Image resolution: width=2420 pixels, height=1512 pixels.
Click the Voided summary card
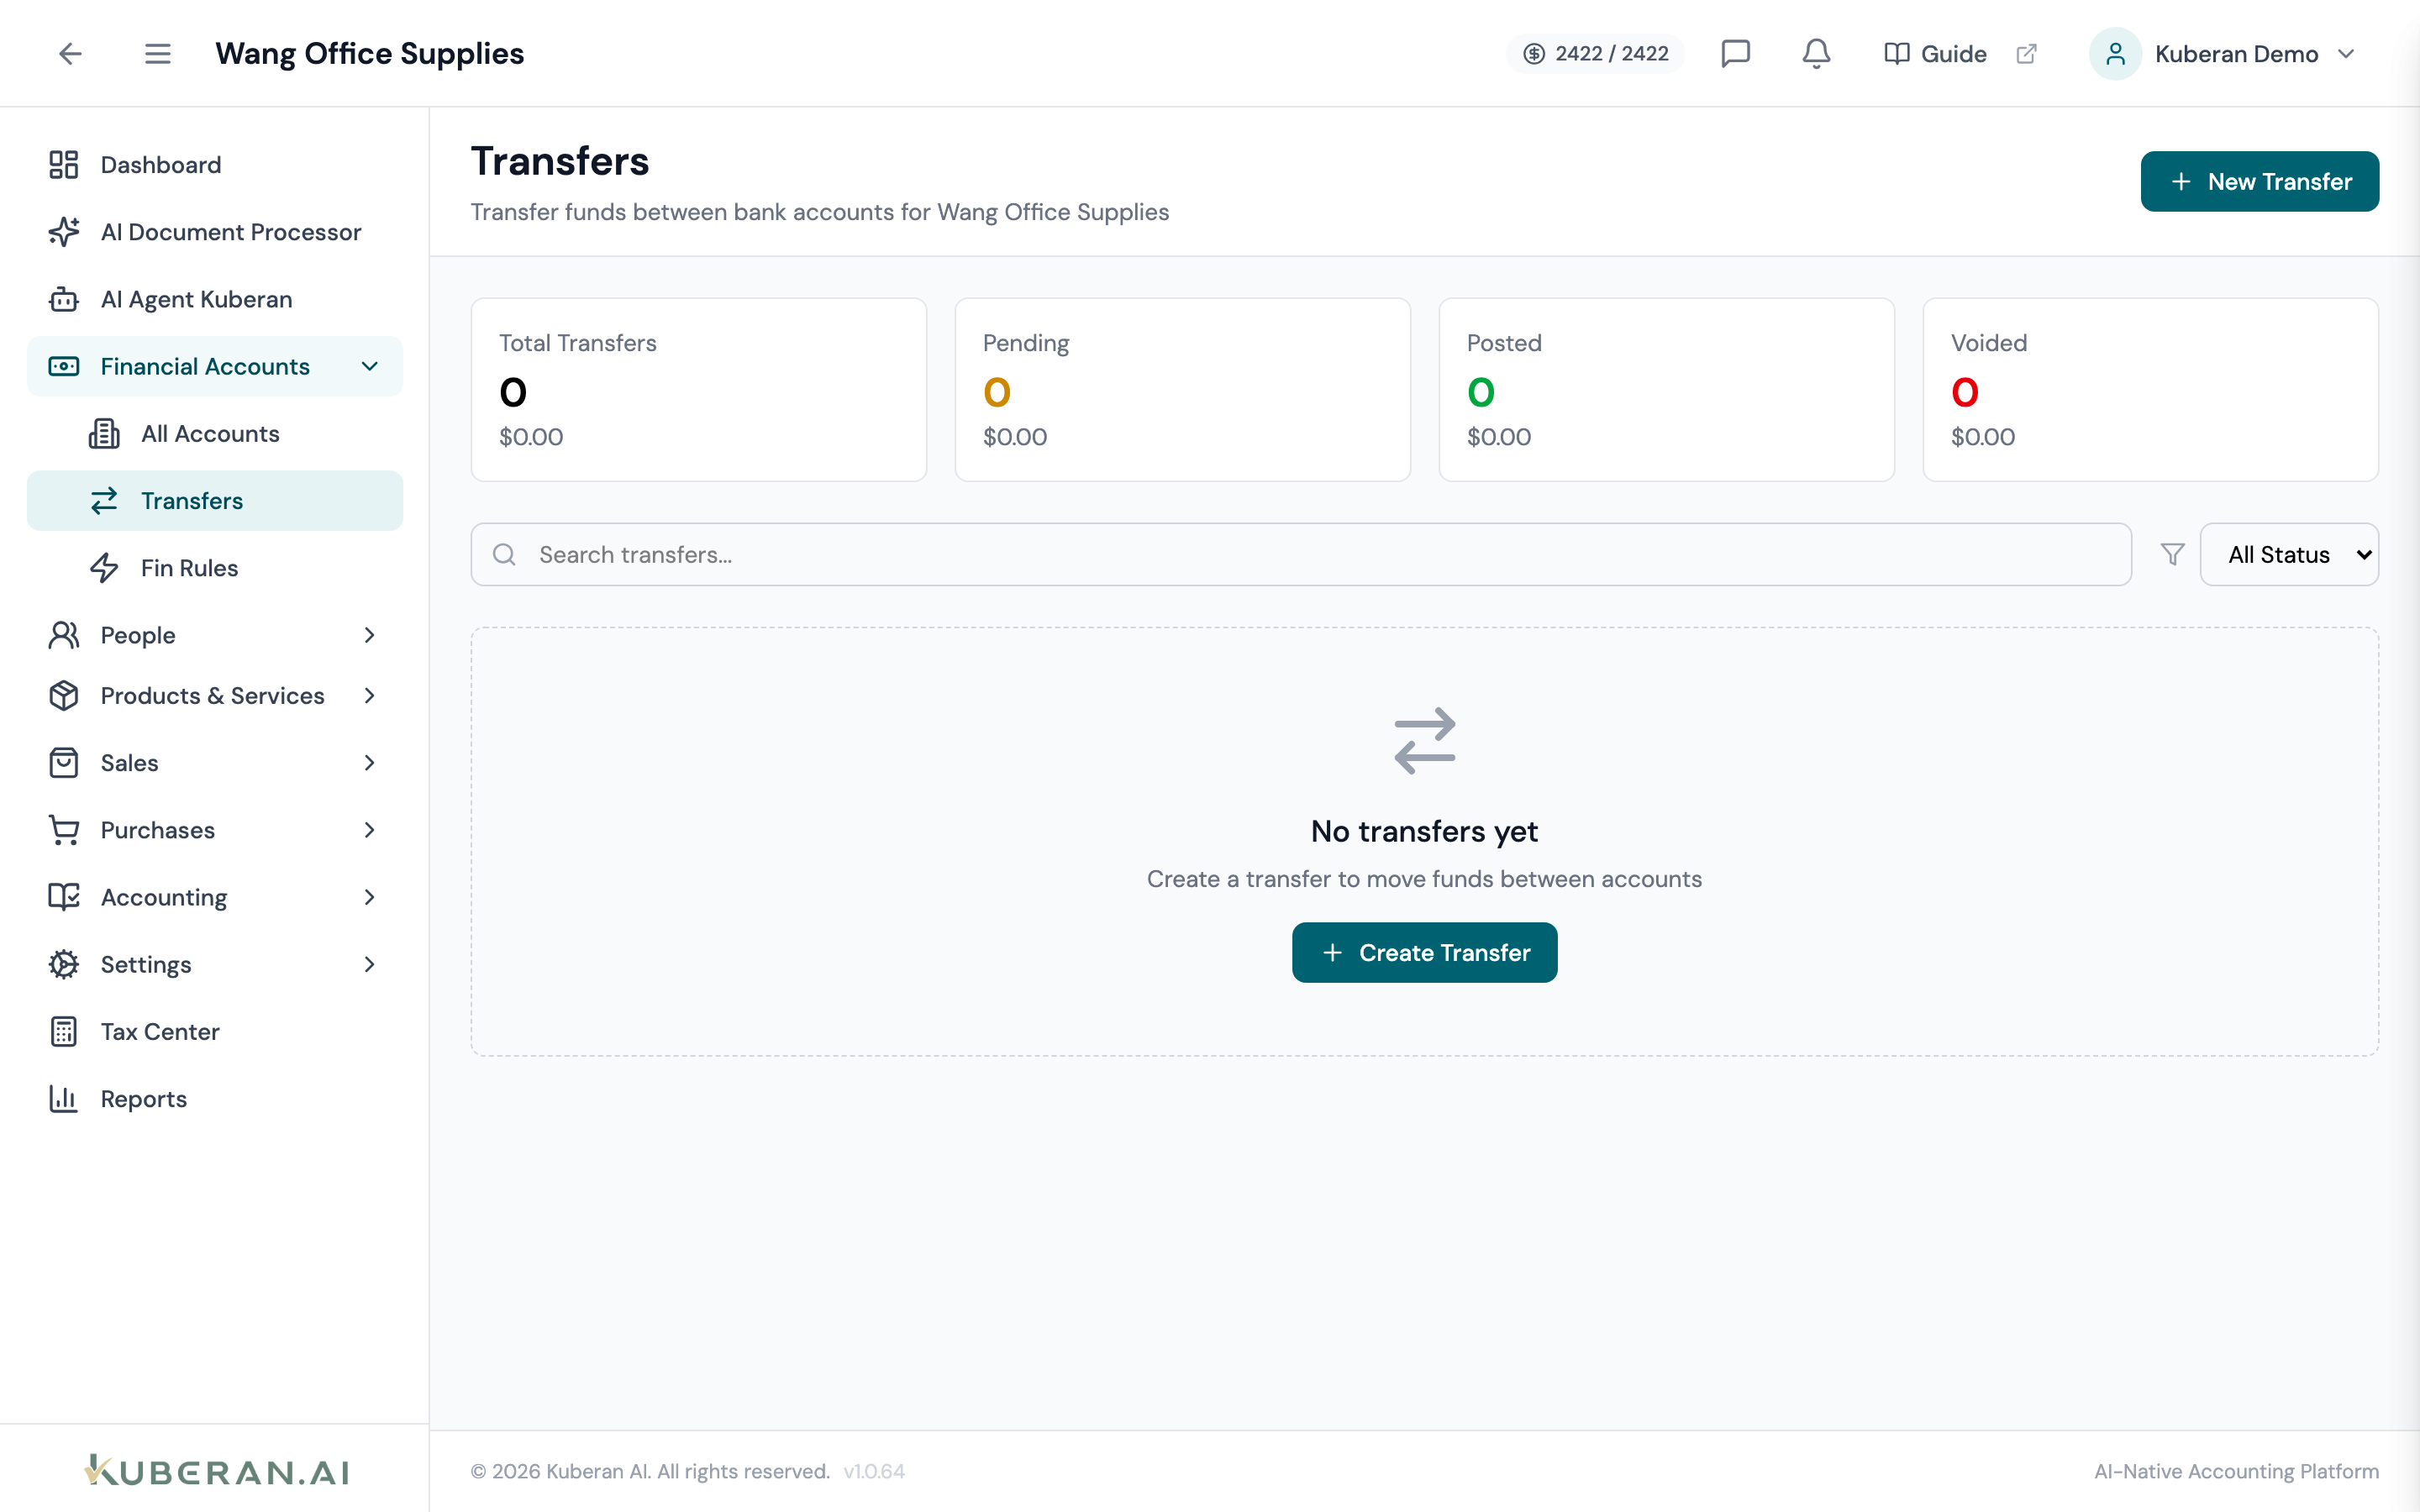pos(2150,390)
